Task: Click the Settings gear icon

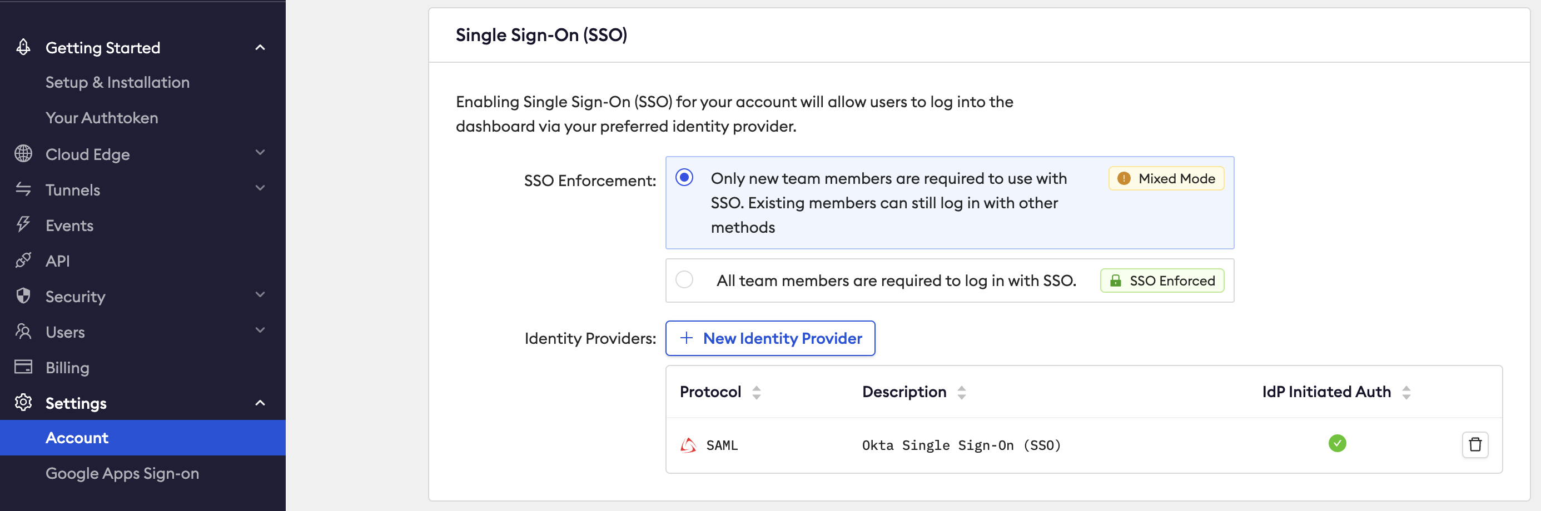Action: tap(23, 402)
